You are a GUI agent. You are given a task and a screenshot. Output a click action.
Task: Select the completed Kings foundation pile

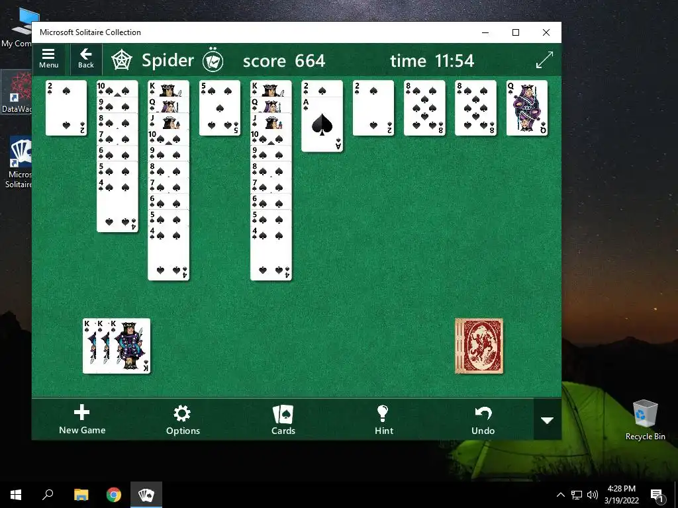click(x=117, y=346)
